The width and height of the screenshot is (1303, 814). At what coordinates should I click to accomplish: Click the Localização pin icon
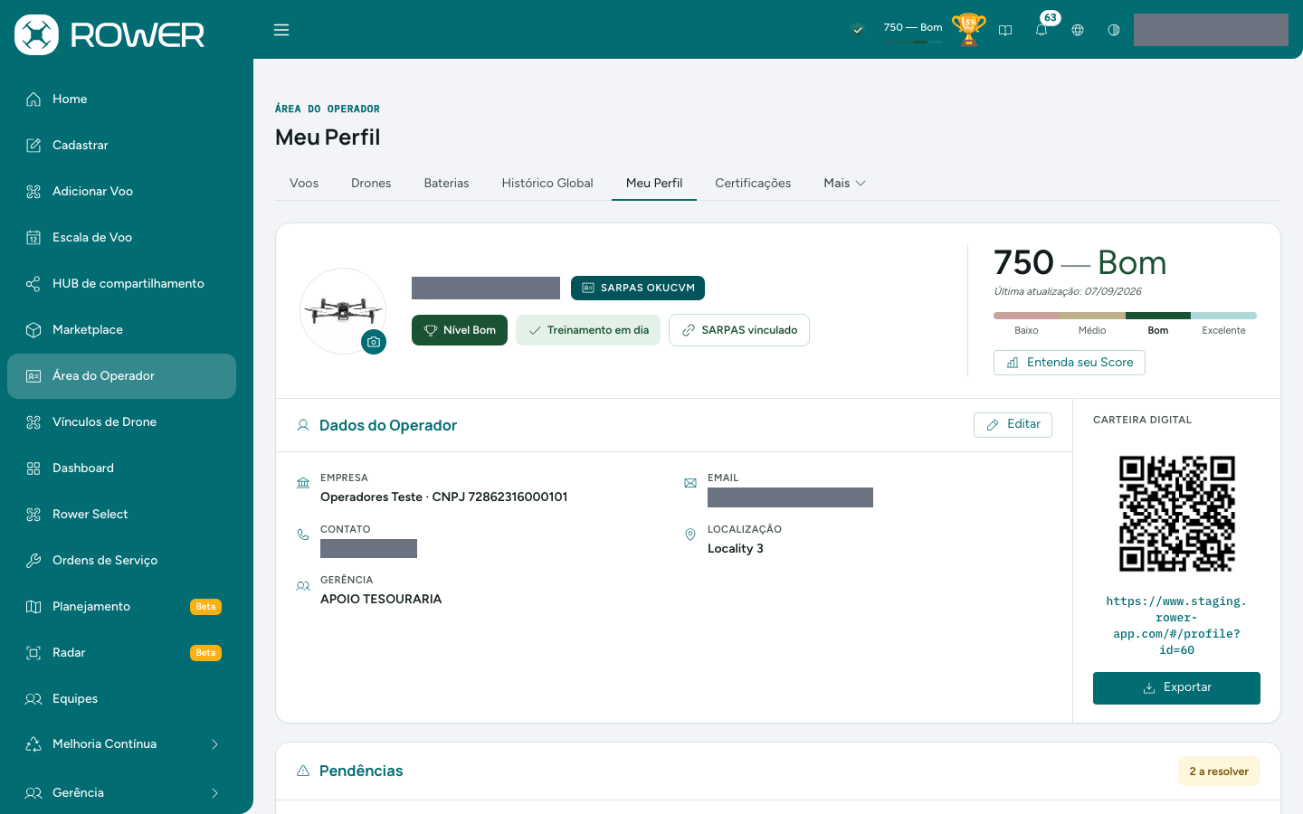point(690,535)
